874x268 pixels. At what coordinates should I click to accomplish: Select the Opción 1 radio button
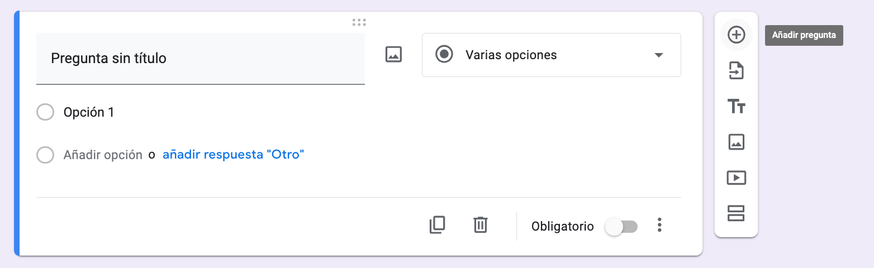[x=45, y=112]
